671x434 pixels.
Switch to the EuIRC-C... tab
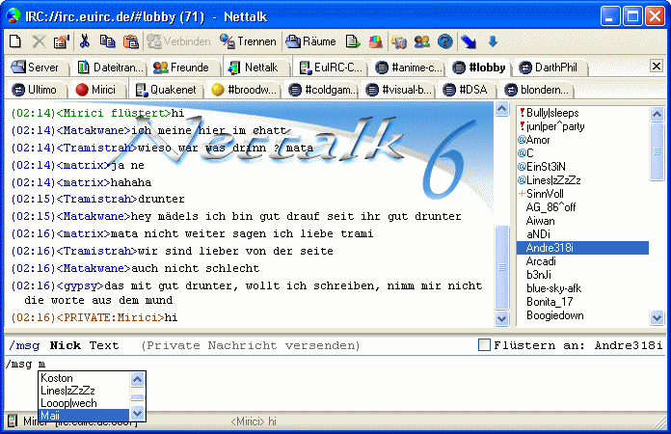point(332,68)
